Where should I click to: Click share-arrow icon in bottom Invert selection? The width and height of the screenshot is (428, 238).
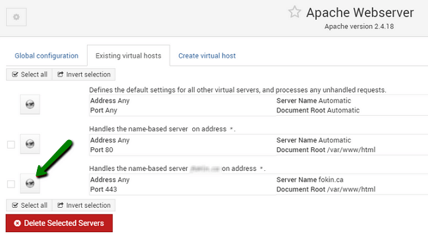coord(61,205)
